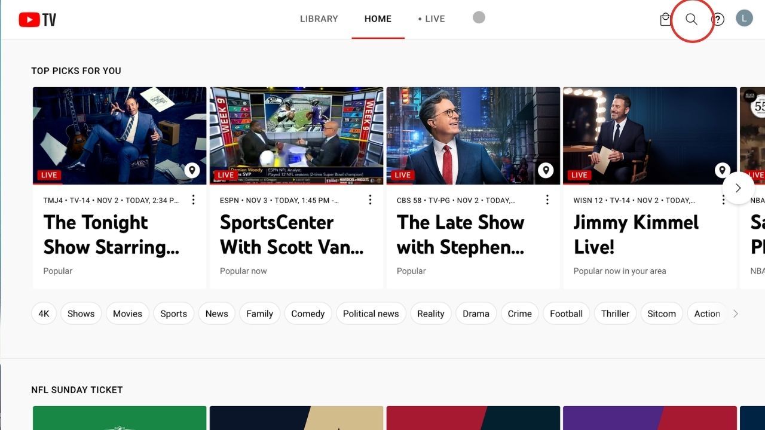765x430 pixels.
Task: Expand more category filters with the right chevron
Action: 735,313
